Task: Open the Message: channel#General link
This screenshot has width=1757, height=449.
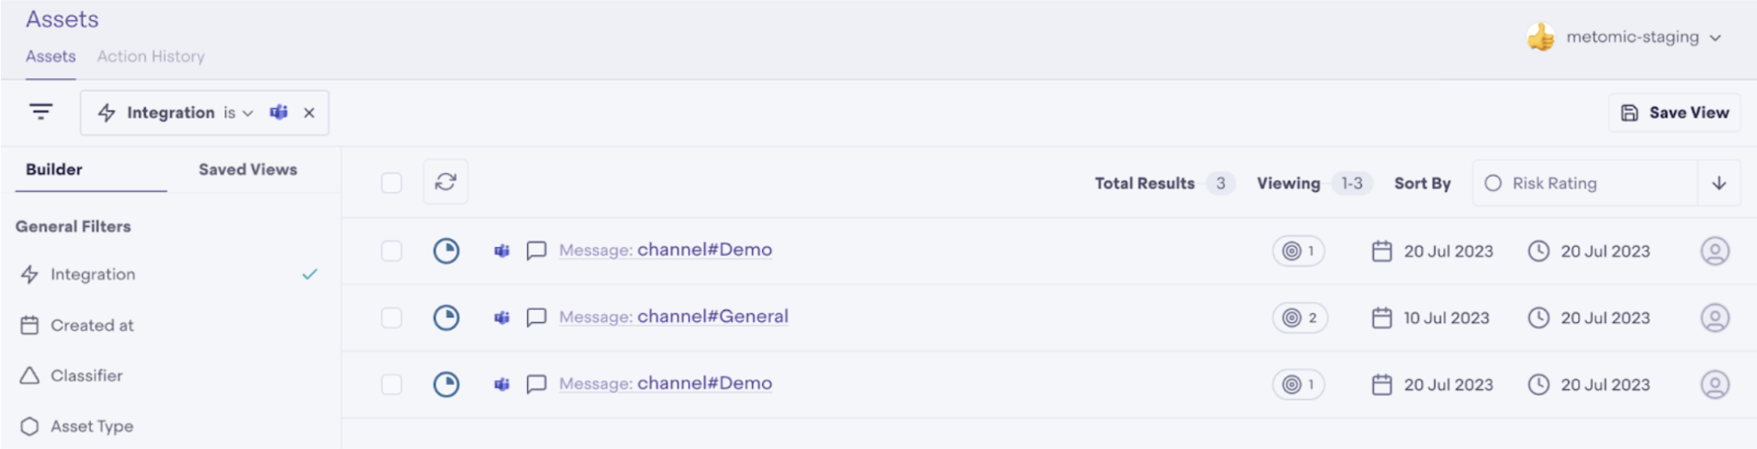Action: point(674,316)
